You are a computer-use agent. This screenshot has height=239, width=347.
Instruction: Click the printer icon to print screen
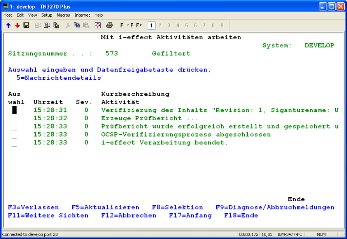point(109,25)
